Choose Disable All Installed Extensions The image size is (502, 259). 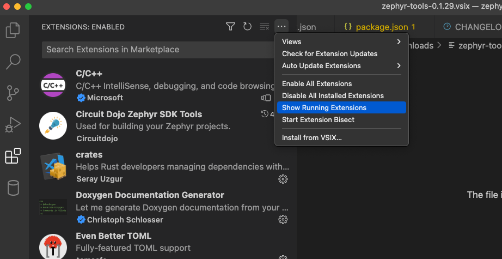pyautogui.click(x=341, y=96)
